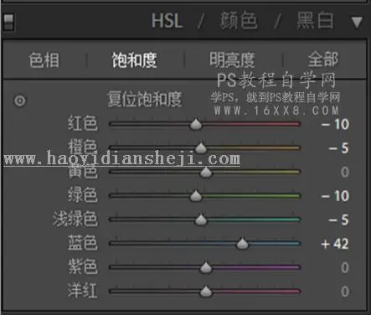Click the 洋红 value field showing 0

click(x=345, y=292)
